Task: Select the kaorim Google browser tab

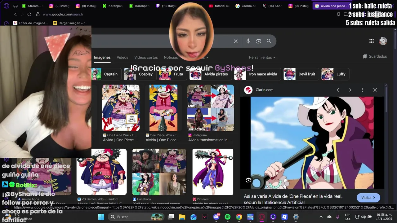Action: coord(246,6)
